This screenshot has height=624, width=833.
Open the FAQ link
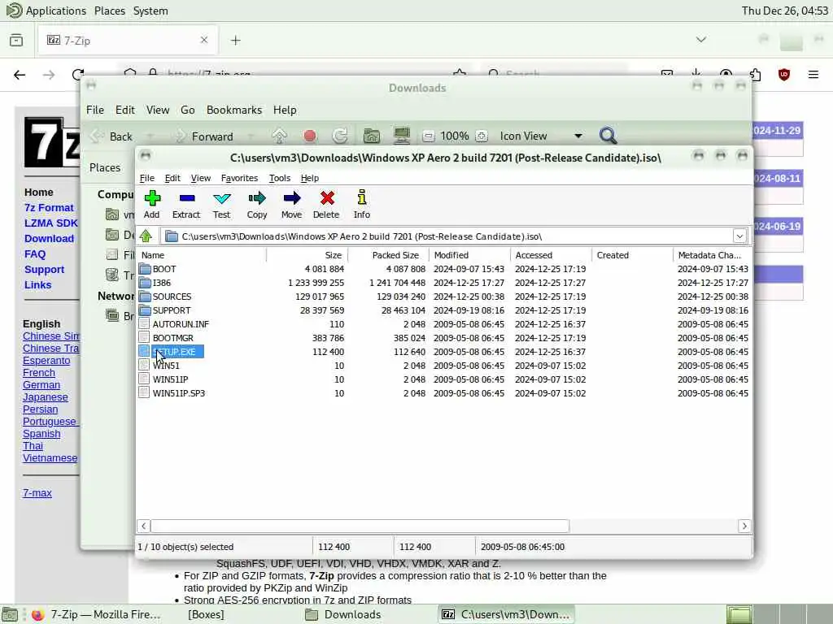(35, 253)
